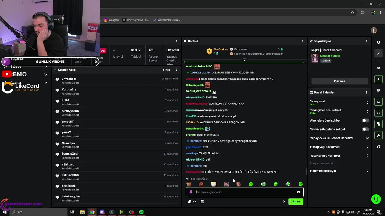
Task: Click the focus frame icon in sidebar
Action: click(x=378, y=68)
